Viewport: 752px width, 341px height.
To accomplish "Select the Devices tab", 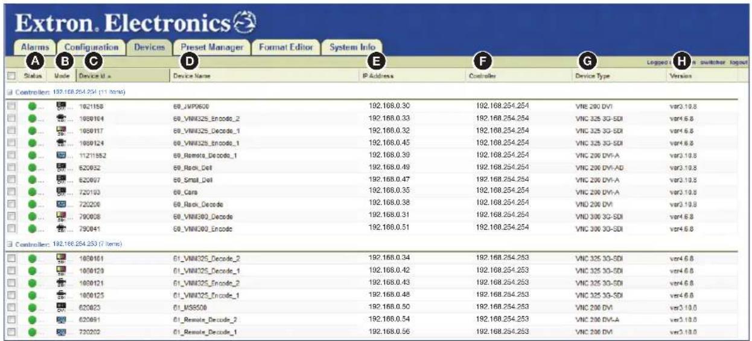I will (150, 48).
